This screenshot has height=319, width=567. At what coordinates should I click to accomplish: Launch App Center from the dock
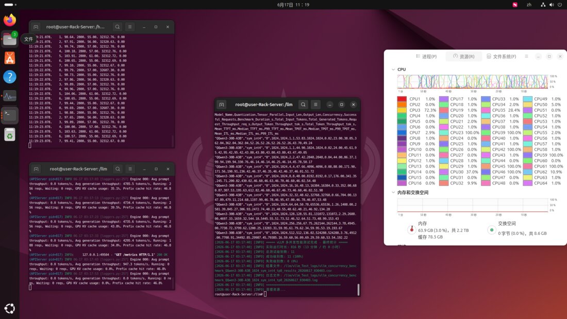click(x=10, y=58)
